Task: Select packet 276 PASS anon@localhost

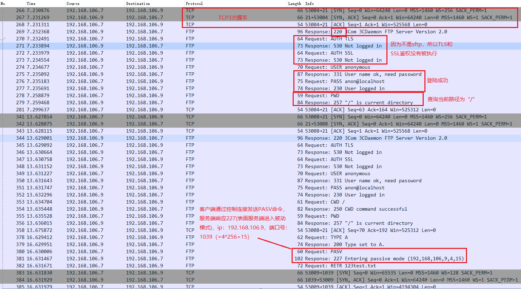Action: coord(260,81)
